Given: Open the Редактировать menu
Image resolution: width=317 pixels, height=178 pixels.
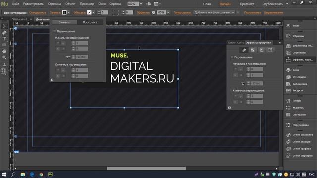Looking at the screenshot, I should point(33,4).
